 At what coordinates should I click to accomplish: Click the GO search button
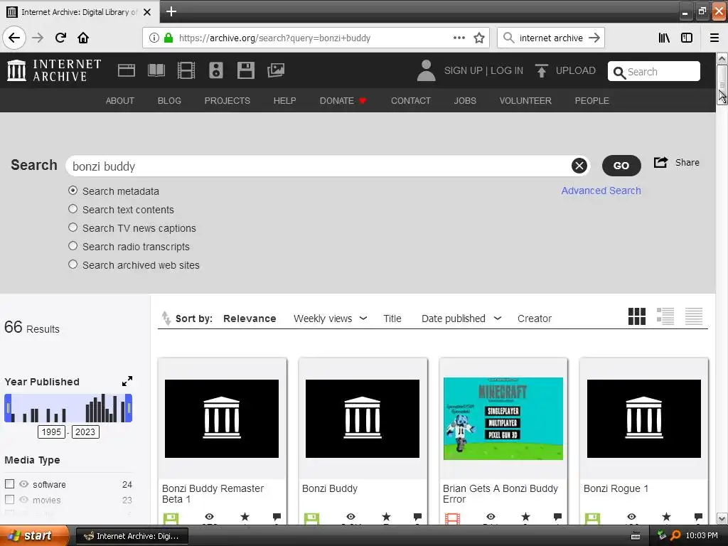(621, 166)
